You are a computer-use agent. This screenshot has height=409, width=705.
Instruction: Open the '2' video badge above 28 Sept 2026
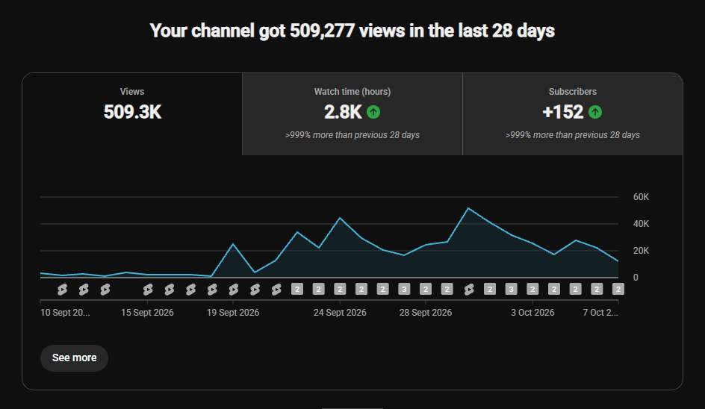(426, 289)
